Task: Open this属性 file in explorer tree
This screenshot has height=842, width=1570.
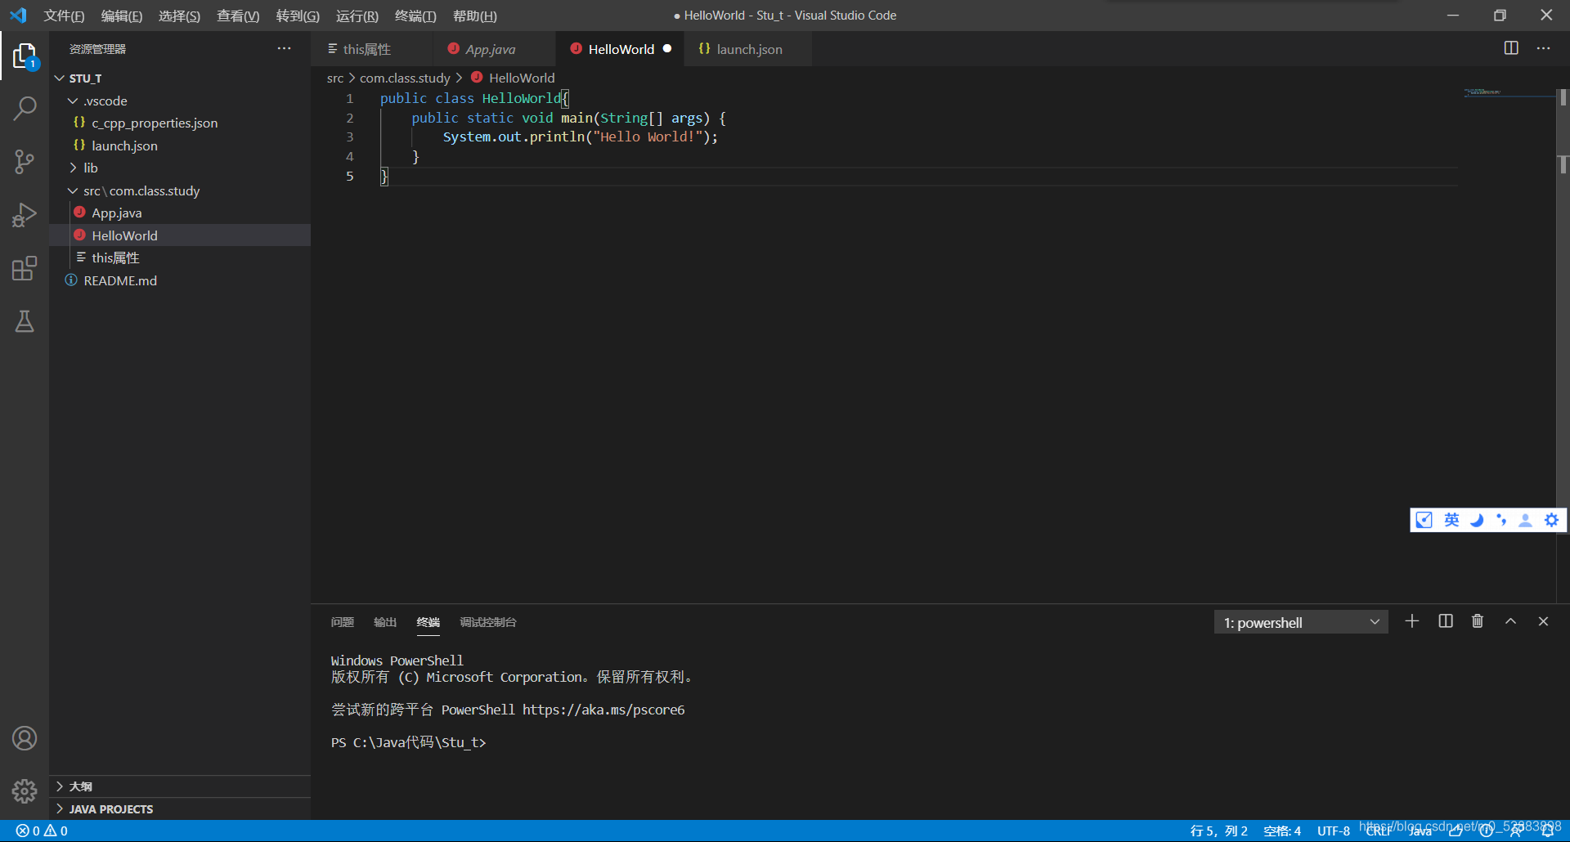Action: [180, 258]
